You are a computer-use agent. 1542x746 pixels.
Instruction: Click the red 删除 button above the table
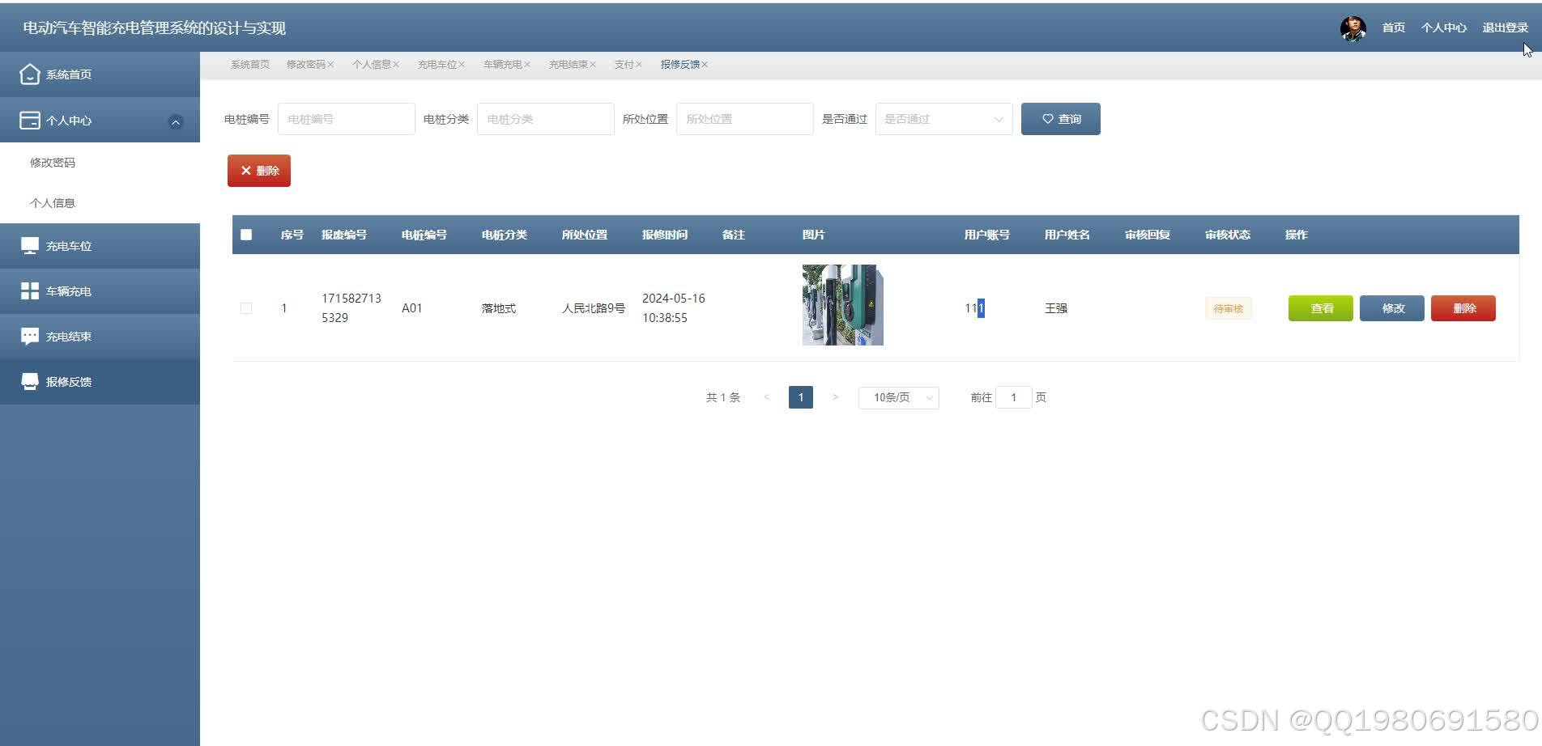coord(259,171)
